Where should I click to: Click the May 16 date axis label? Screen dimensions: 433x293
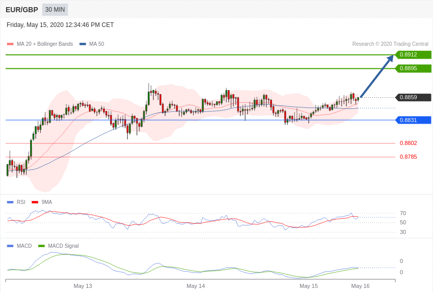(360, 286)
